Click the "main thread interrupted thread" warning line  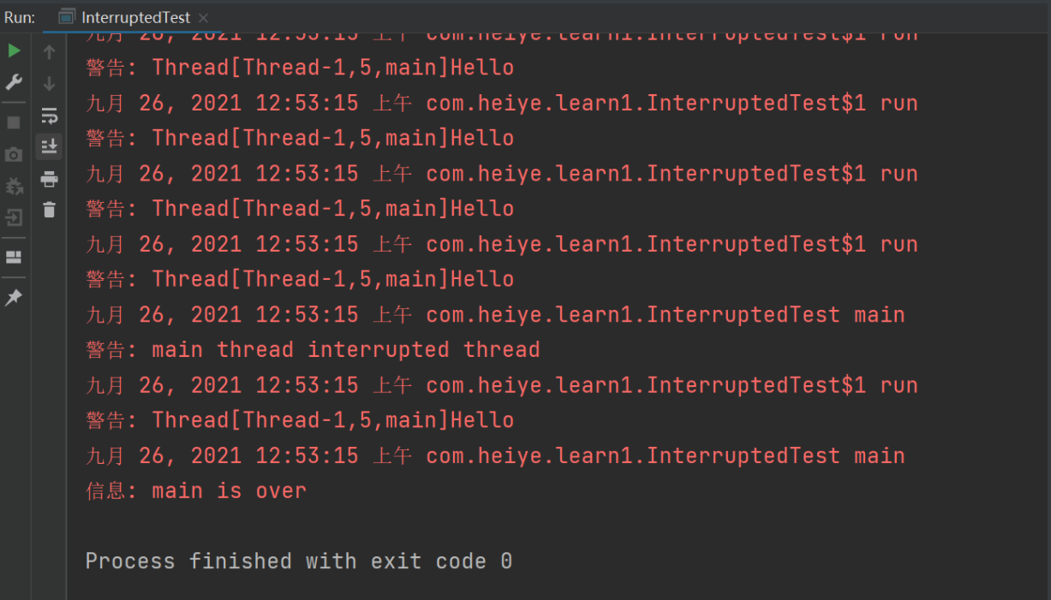(x=313, y=350)
